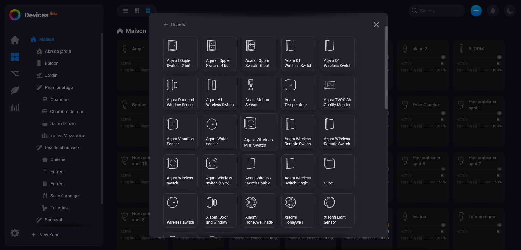Choose Aqara Wireless Switch Double
This screenshot has height=250, width=521.
[x=259, y=171]
